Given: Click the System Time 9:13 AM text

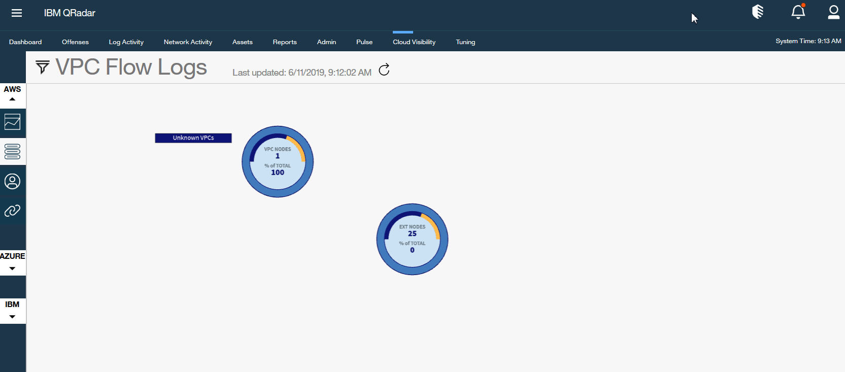Looking at the screenshot, I should pyautogui.click(x=808, y=41).
